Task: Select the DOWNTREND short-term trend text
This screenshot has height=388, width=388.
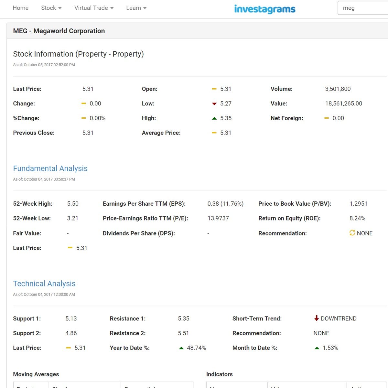Action: click(339, 318)
